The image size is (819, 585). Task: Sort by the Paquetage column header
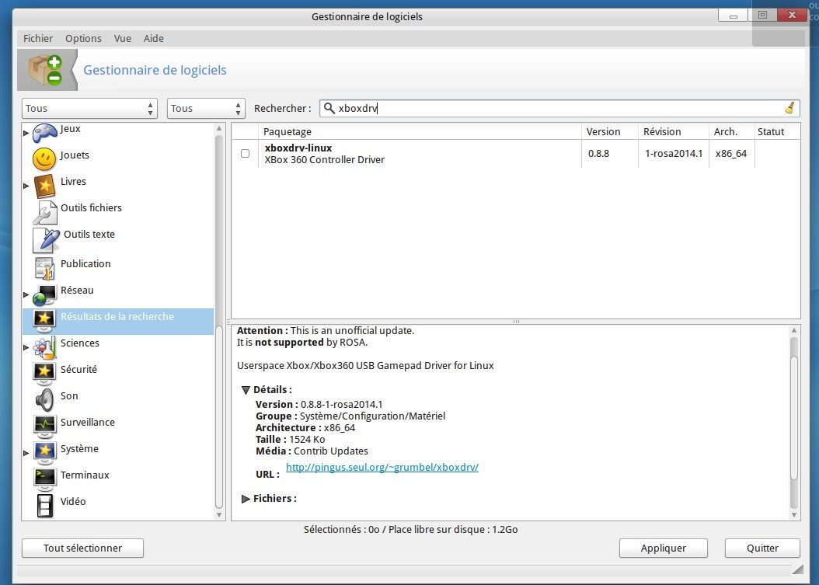point(420,131)
